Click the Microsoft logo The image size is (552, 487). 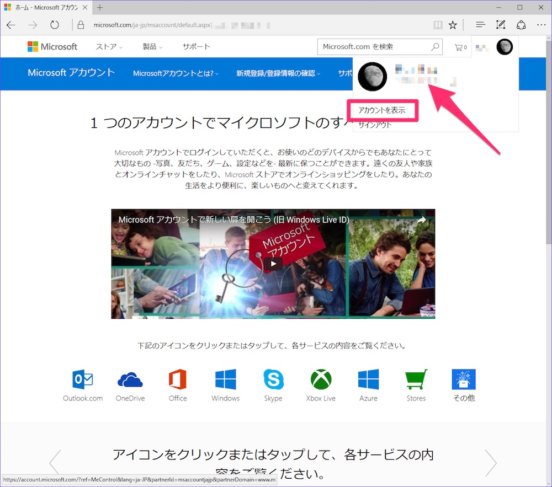pos(52,46)
